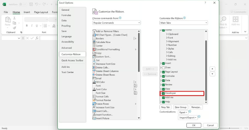Viewport: 249px width, 130px height.
Task: Click the Freeze Panes command icon
Action: coord(94,104)
